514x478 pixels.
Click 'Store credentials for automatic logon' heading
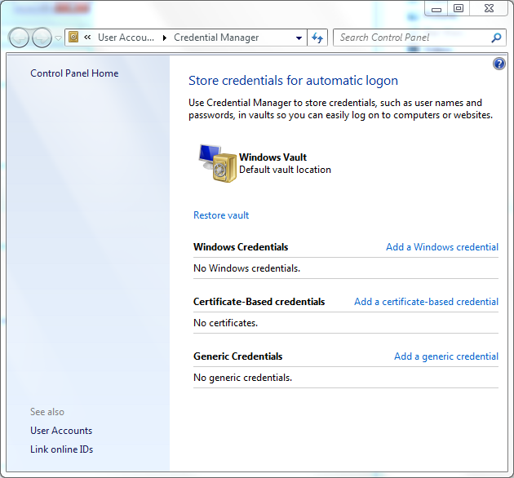coord(293,81)
